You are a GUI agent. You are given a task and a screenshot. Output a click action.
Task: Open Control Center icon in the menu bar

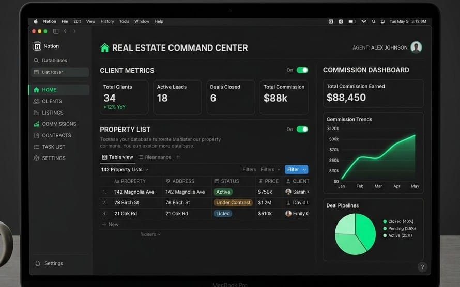pos(382,21)
